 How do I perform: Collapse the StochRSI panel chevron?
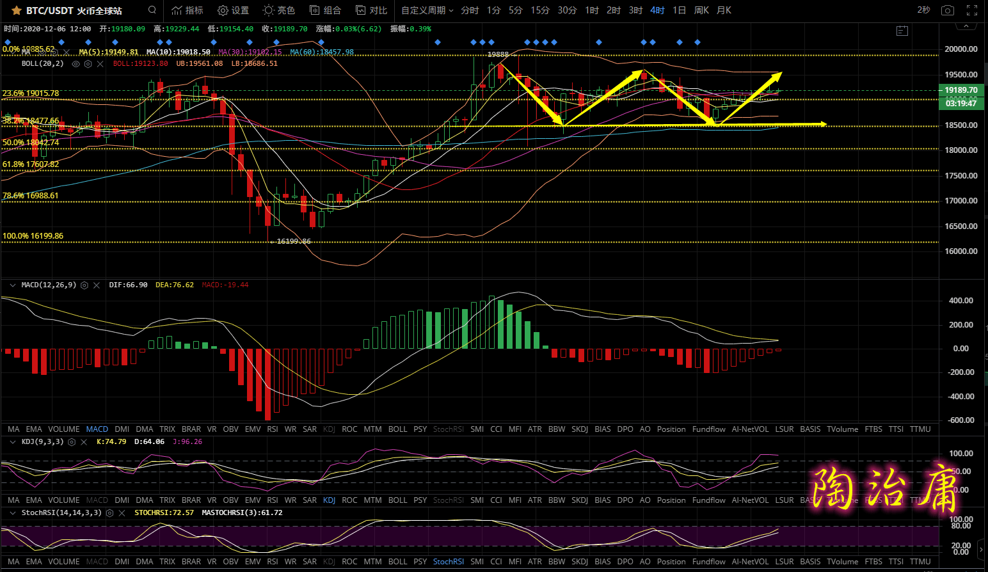[x=12, y=513]
